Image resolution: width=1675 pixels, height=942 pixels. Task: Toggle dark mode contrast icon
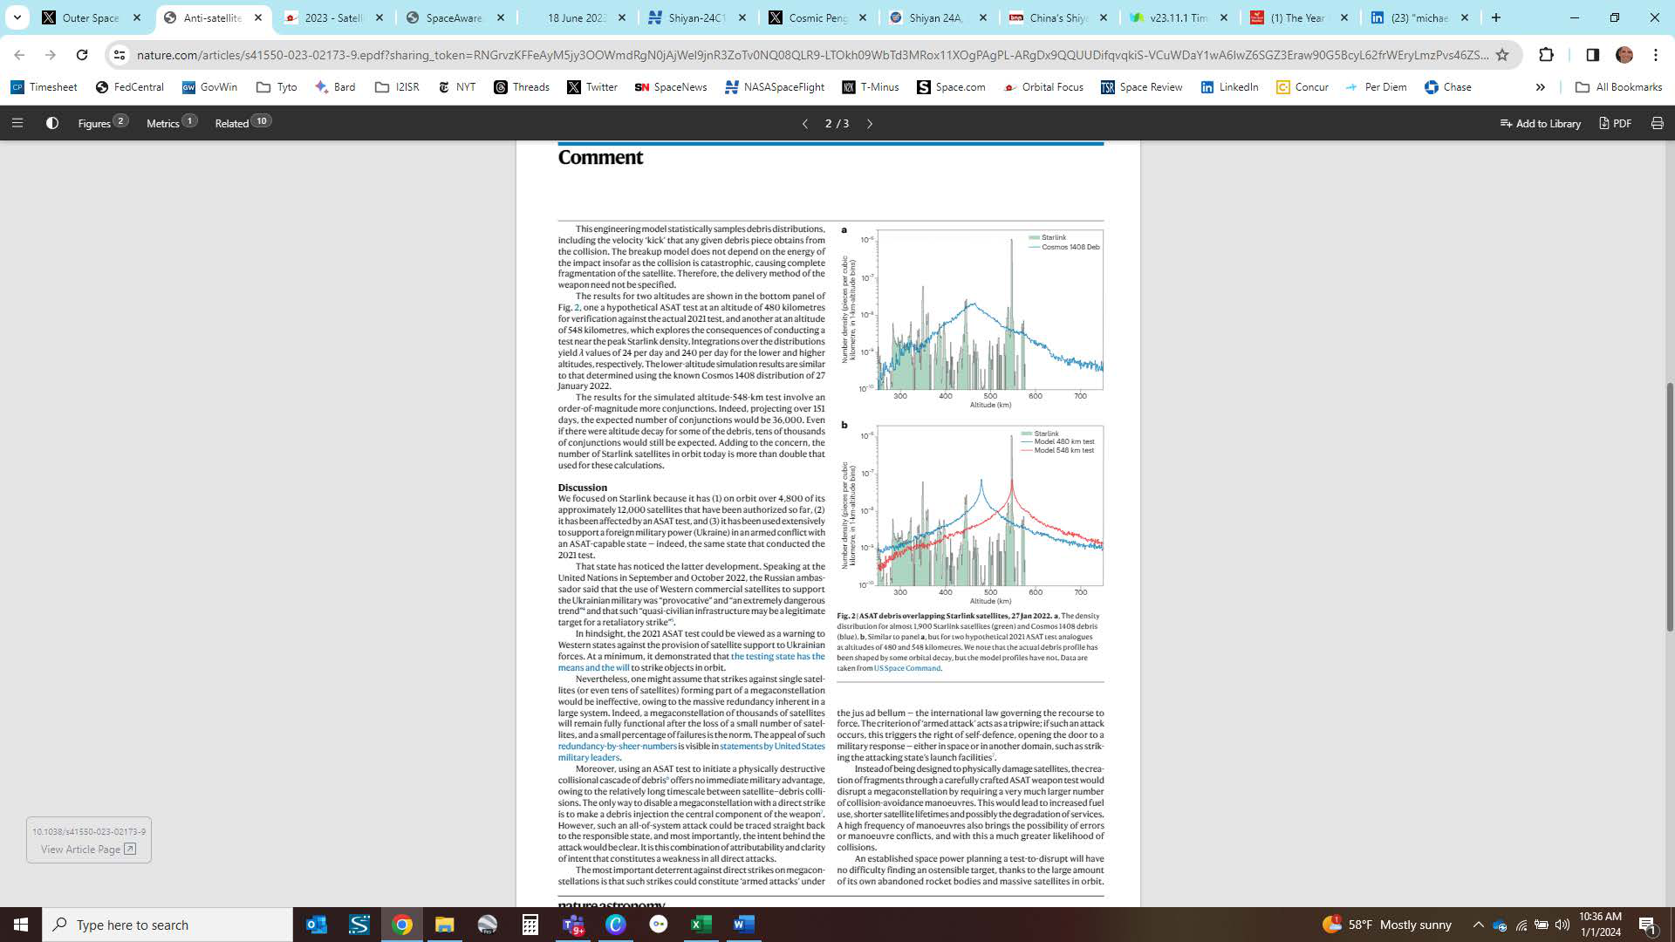tap(52, 123)
